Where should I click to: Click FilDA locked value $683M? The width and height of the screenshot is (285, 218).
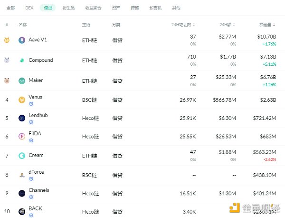click(268, 137)
